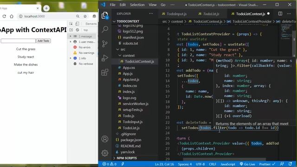Open the View menu
Viewport: 297px width, 167px height.
click(153, 5)
